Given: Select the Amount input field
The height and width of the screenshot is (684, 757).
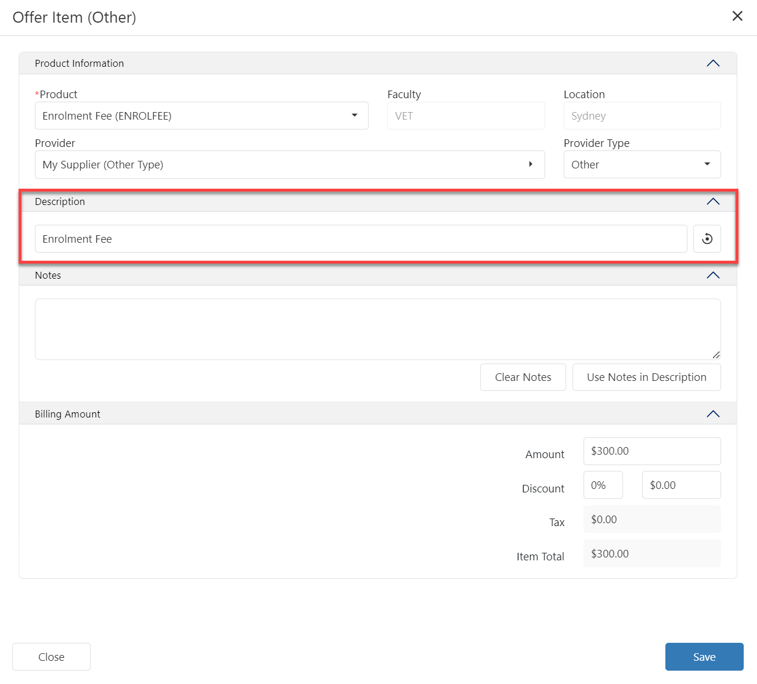Looking at the screenshot, I should coord(651,451).
